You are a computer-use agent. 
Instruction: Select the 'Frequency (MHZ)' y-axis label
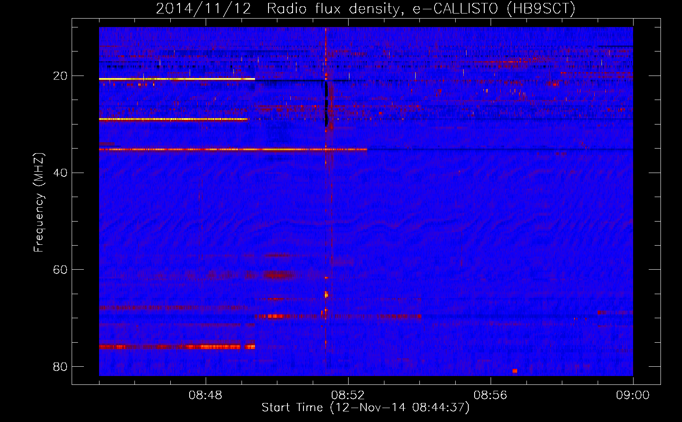tap(39, 203)
